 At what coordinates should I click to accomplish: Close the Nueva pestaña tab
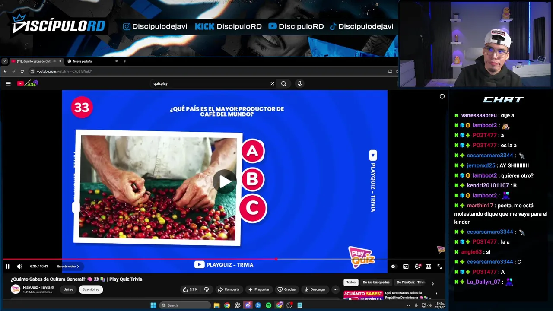116,61
